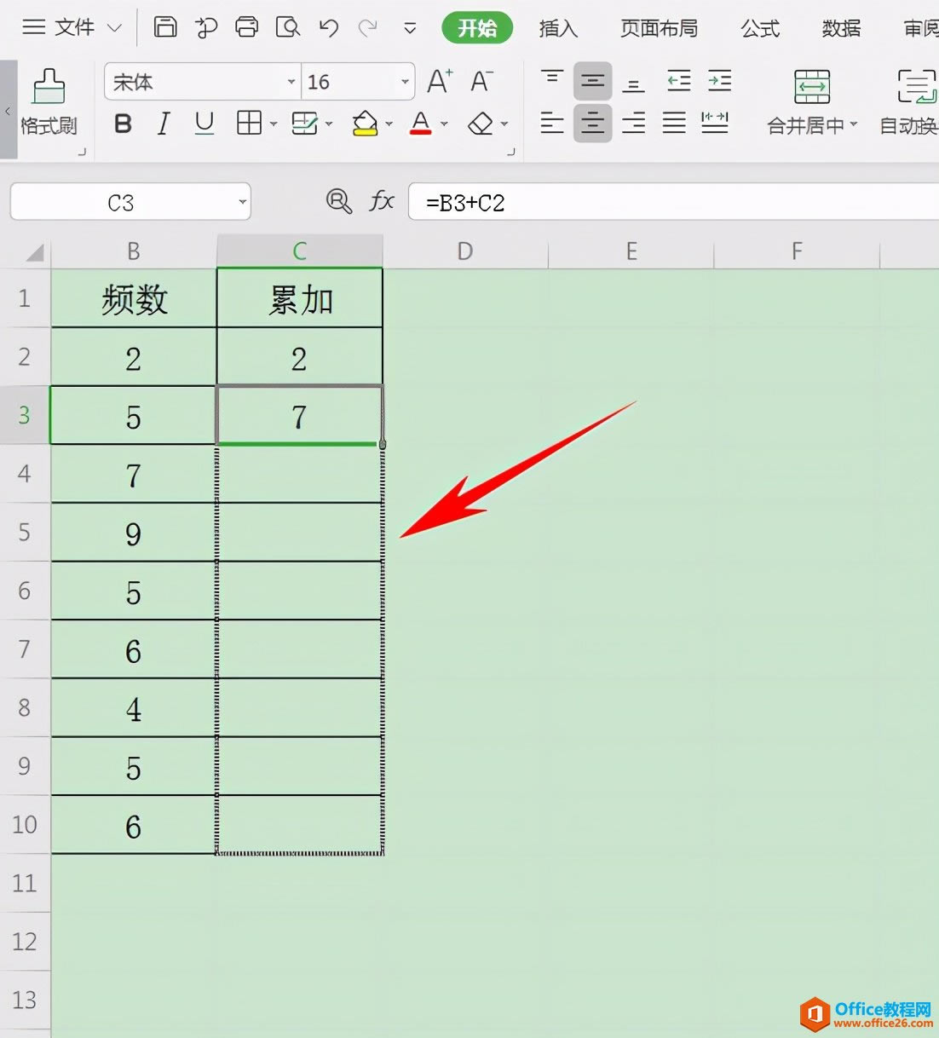Align text right

point(633,124)
